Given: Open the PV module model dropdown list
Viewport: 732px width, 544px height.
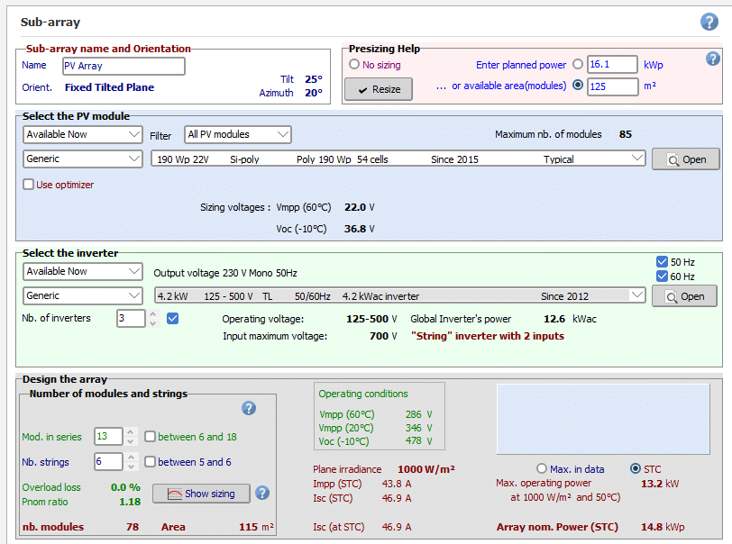Looking at the screenshot, I should pyautogui.click(x=637, y=159).
